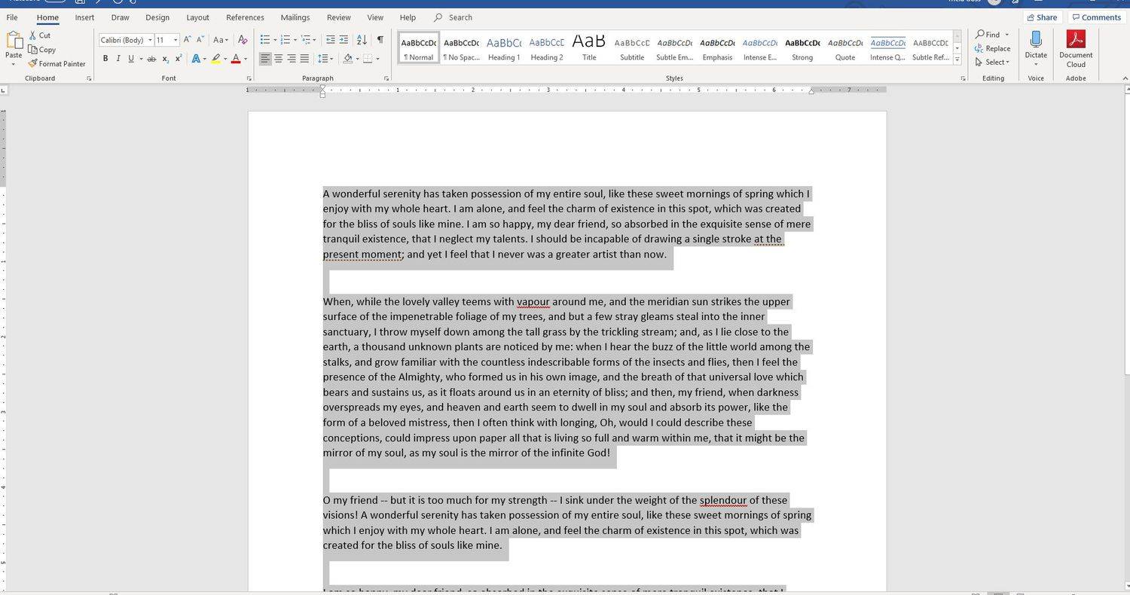Screen dimensions: 1130x595
Task: Cut the selected text
Action: tap(40, 35)
